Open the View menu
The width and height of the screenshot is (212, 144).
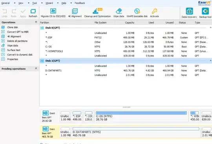[x=21, y=3]
